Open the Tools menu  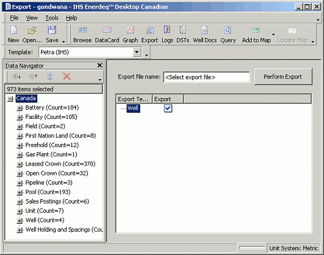(52, 18)
